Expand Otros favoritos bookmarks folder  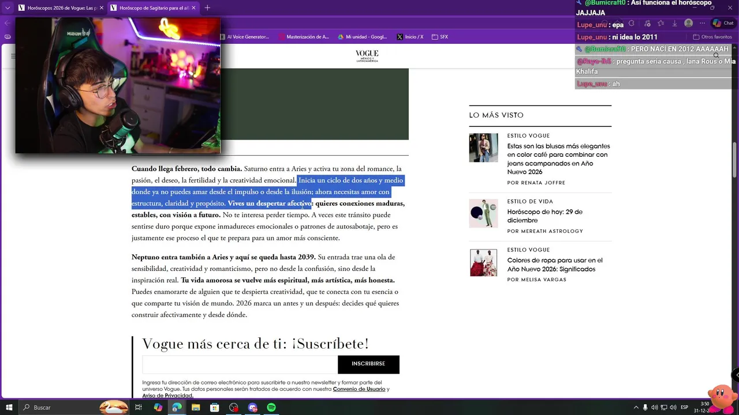[712, 37]
